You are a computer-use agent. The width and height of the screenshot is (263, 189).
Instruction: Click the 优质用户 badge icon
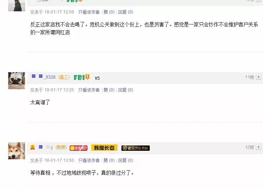[x=79, y=148]
